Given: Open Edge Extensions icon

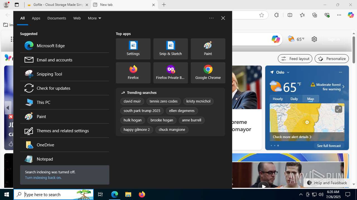Looking at the screenshot, I should pyautogui.click(x=276, y=15).
